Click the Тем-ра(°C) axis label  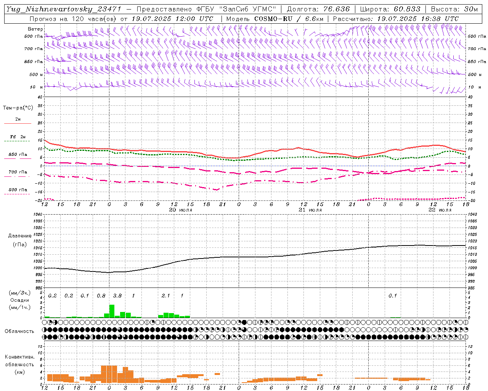click(x=18, y=108)
